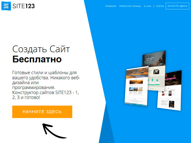Screen dimensions: 191x143
Task: Click the heading text Создать Сайт
Action: [41, 49]
